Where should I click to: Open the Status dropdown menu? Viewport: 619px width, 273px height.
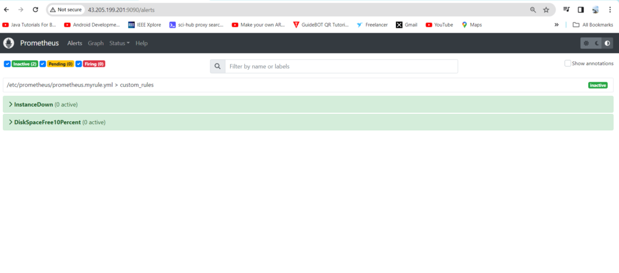pyautogui.click(x=119, y=43)
